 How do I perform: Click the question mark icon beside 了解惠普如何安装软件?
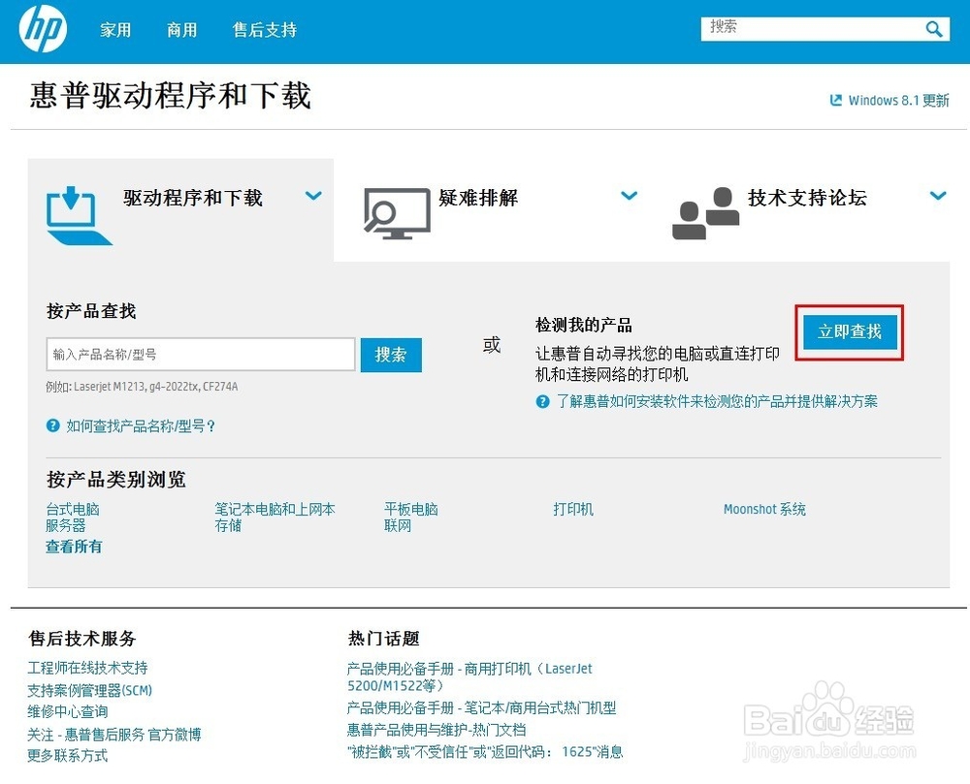click(542, 401)
